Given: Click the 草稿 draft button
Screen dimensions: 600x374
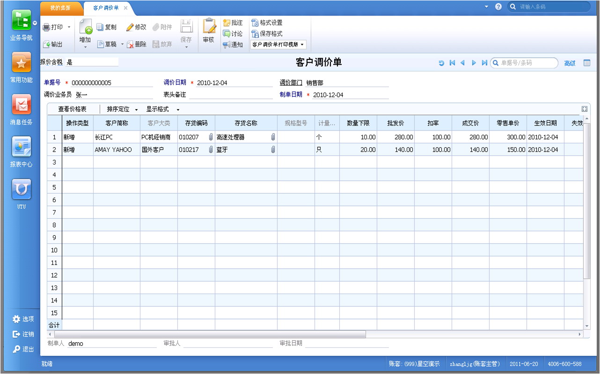Looking at the screenshot, I should (x=107, y=44).
